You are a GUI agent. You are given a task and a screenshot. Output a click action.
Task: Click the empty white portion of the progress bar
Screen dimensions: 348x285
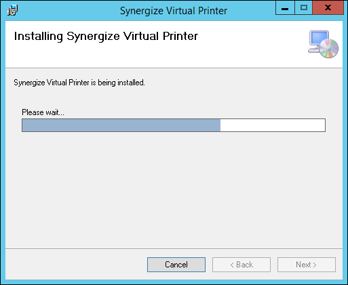pyautogui.click(x=273, y=125)
